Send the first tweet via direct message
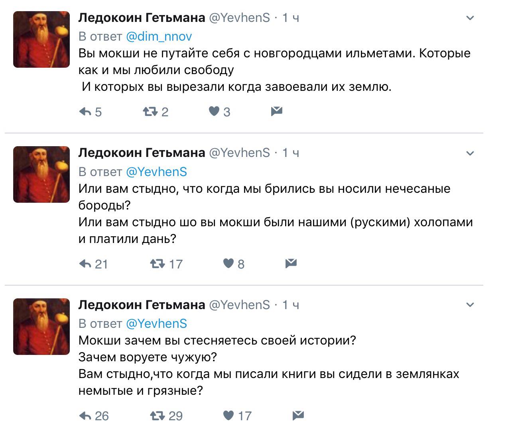This screenshot has width=510, height=431. [x=276, y=111]
